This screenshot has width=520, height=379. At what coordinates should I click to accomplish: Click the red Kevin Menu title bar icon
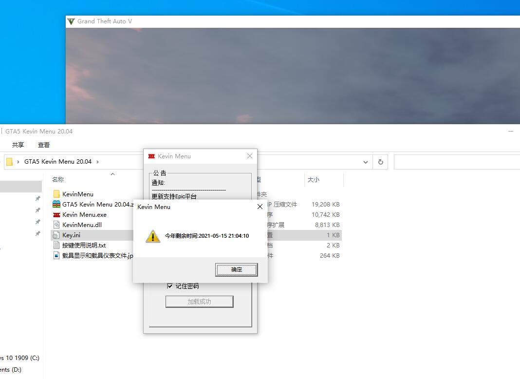click(151, 156)
